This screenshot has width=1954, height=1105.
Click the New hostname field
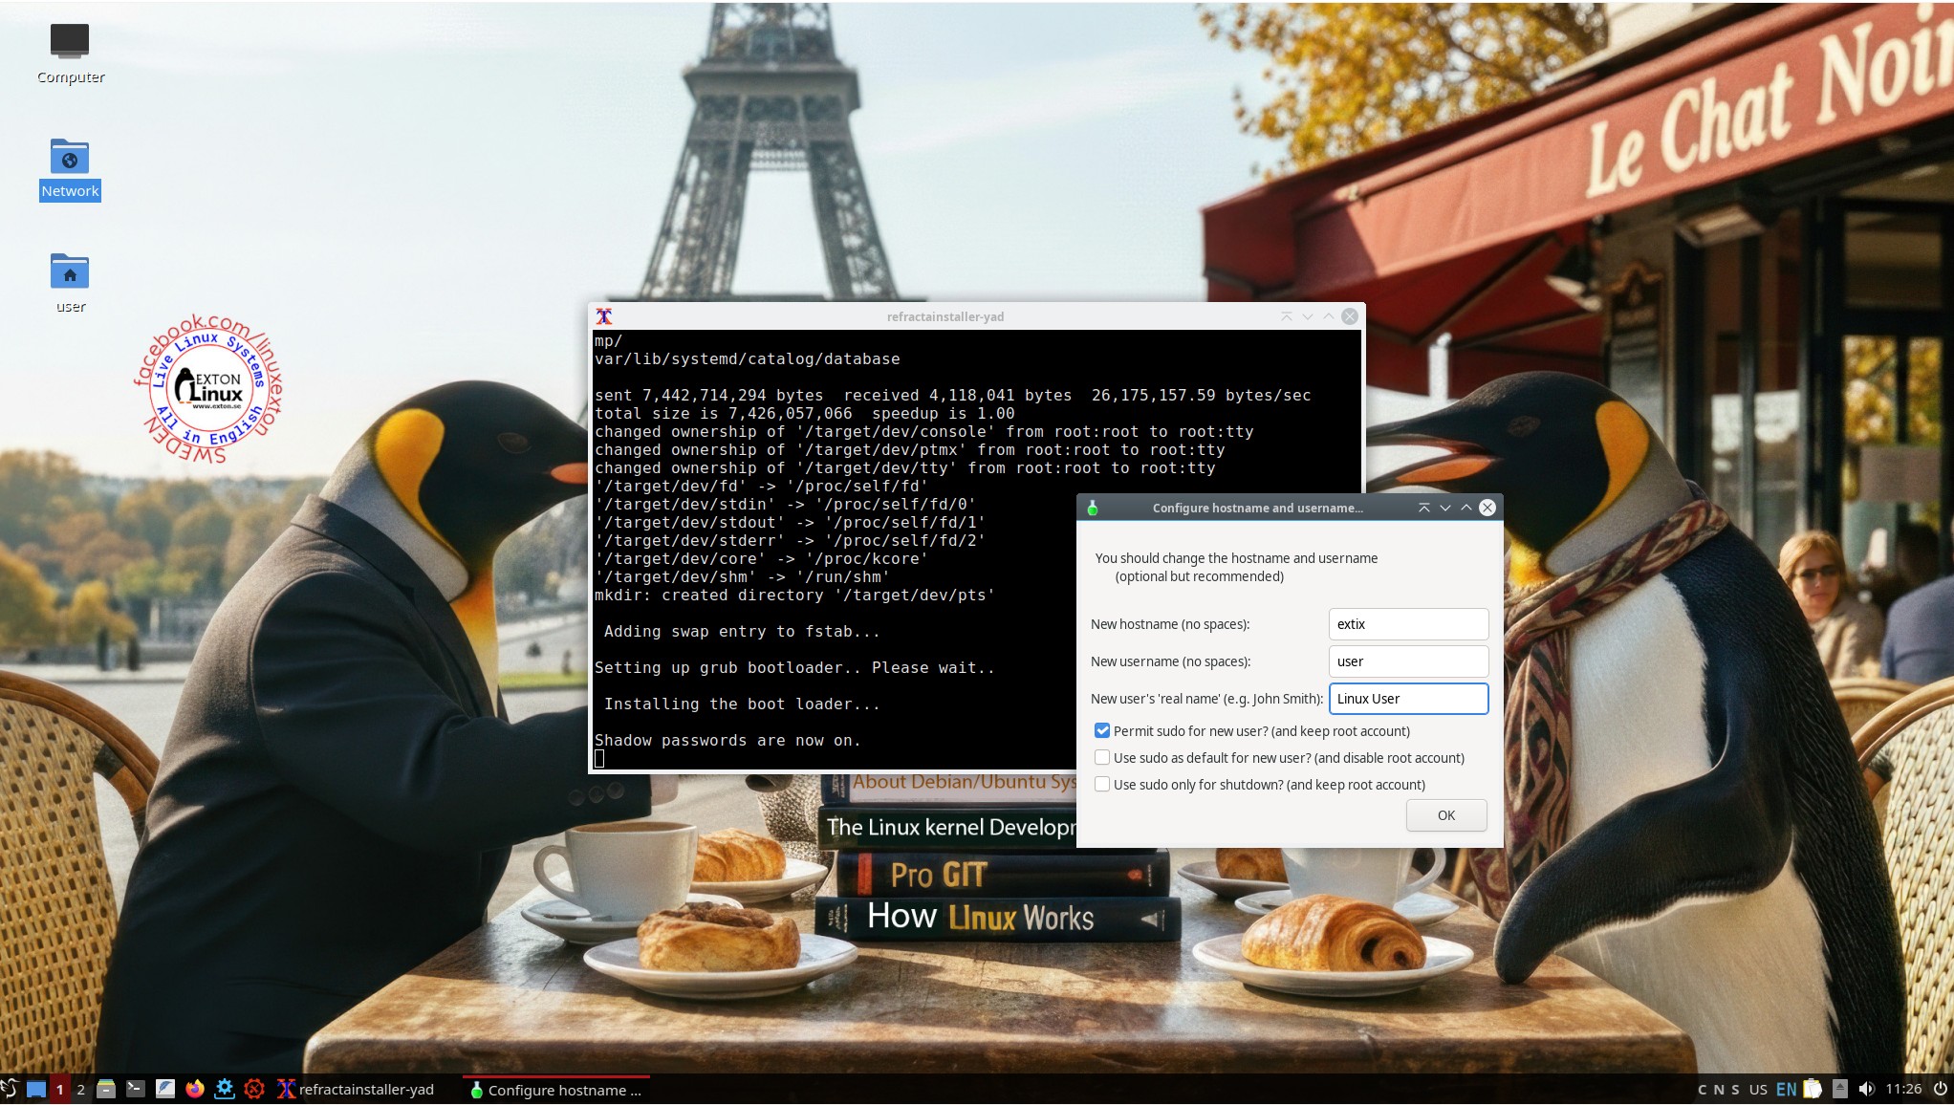[1407, 624]
